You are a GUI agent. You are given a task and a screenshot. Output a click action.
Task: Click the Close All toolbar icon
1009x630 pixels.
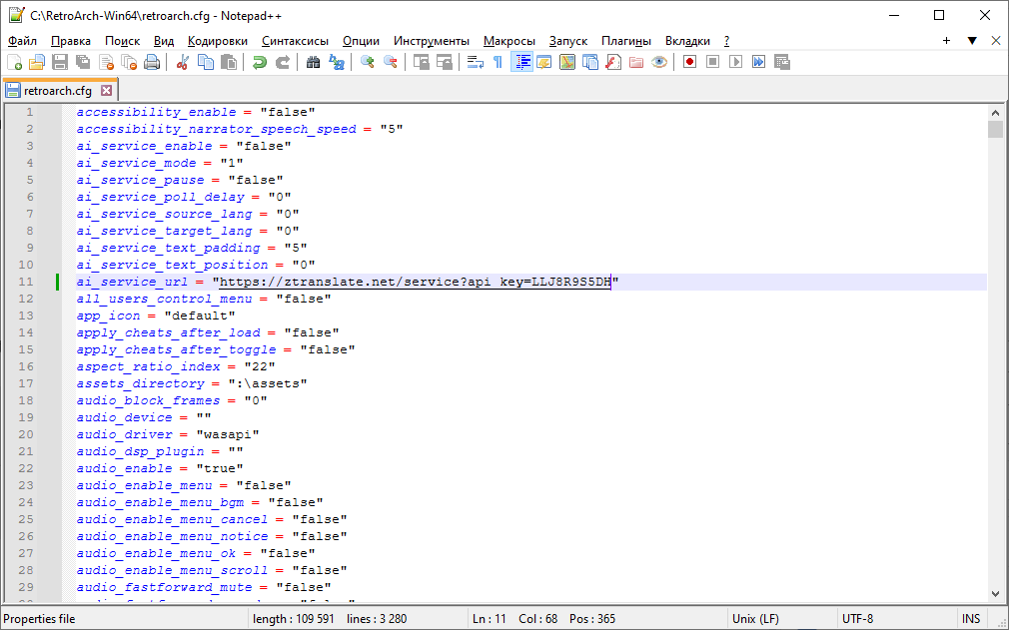[x=129, y=62]
